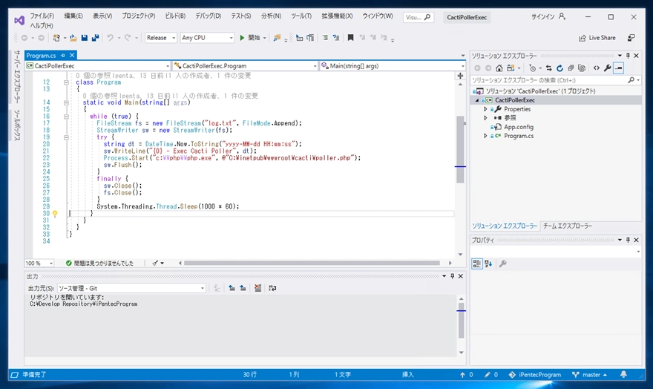Click the Save (floppy disk) toolbar icon
Image resolution: width=653 pixels, height=389 pixels.
tap(85, 38)
